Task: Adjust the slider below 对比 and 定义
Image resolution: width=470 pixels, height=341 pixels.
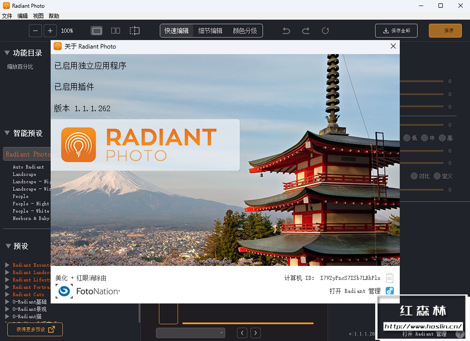Action: (x=422, y=190)
